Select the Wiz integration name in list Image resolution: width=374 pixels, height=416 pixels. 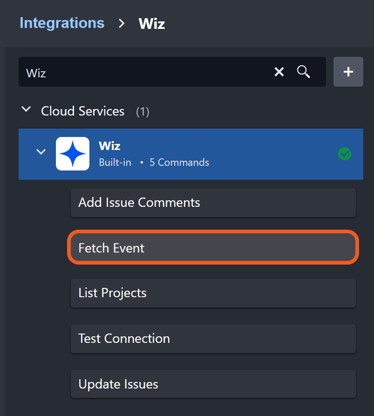109,146
